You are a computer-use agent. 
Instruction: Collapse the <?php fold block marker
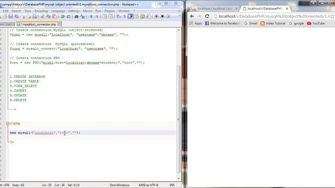[x=8, y=123]
